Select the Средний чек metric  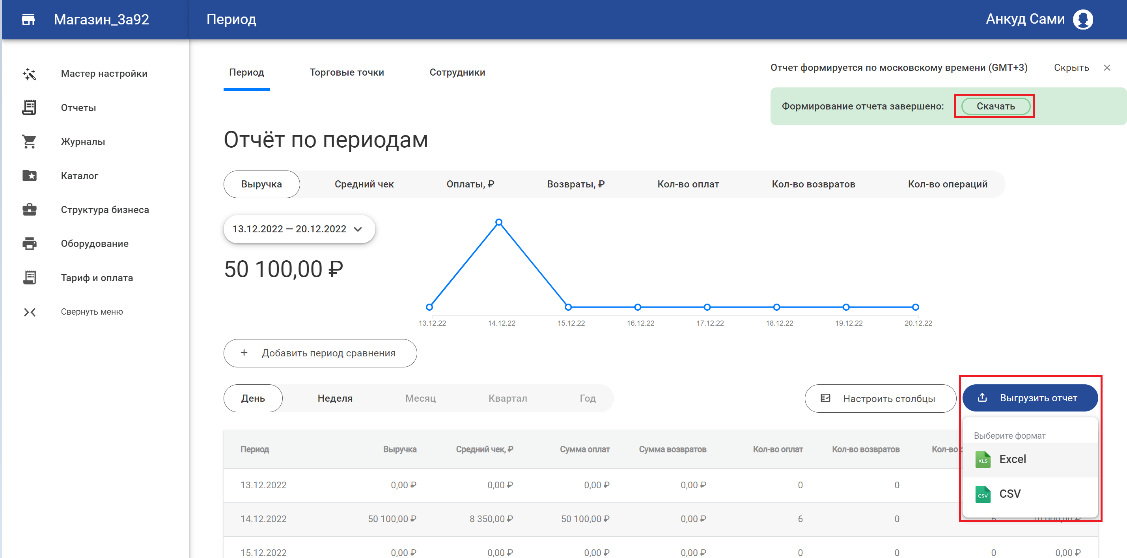(364, 184)
